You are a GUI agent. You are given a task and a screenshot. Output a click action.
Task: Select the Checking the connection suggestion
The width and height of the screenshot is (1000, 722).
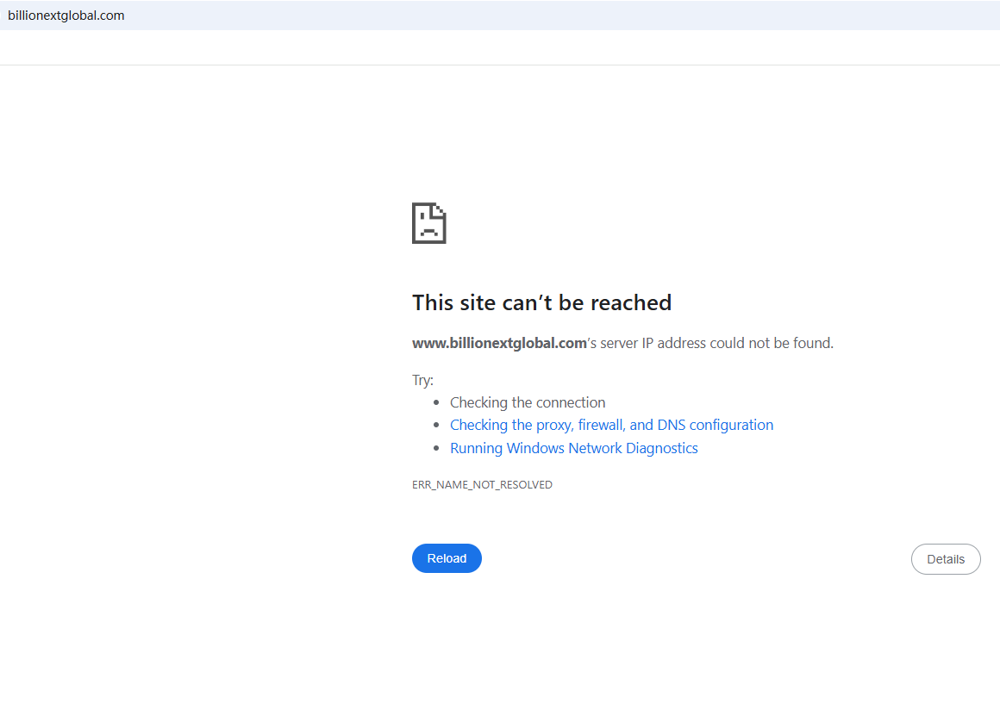pyautogui.click(x=527, y=402)
